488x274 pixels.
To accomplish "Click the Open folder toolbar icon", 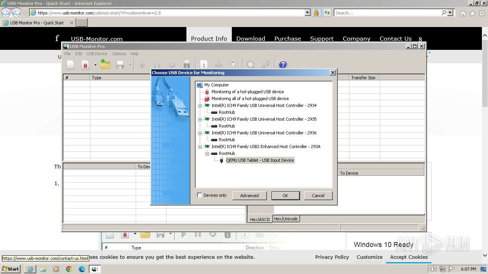I will 105,65.
